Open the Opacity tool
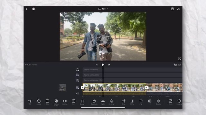The width and height of the screenshot is (206, 115). (x=158, y=102)
